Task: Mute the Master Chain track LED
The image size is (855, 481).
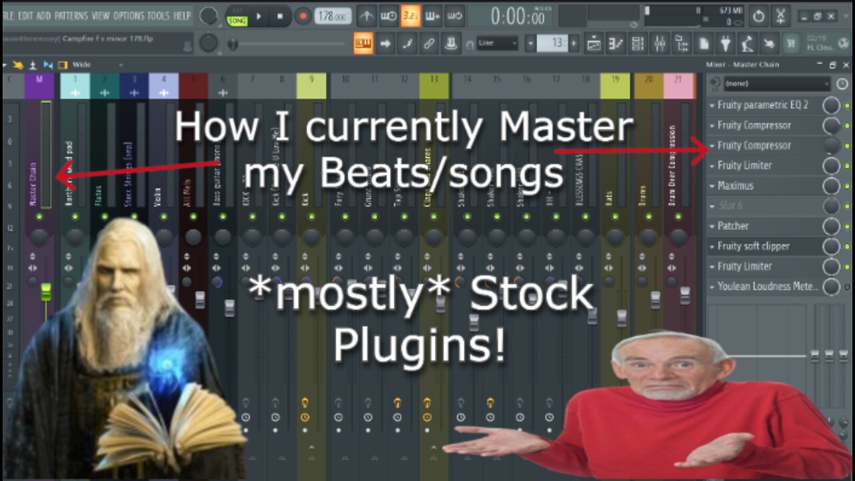Action: tap(39, 216)
